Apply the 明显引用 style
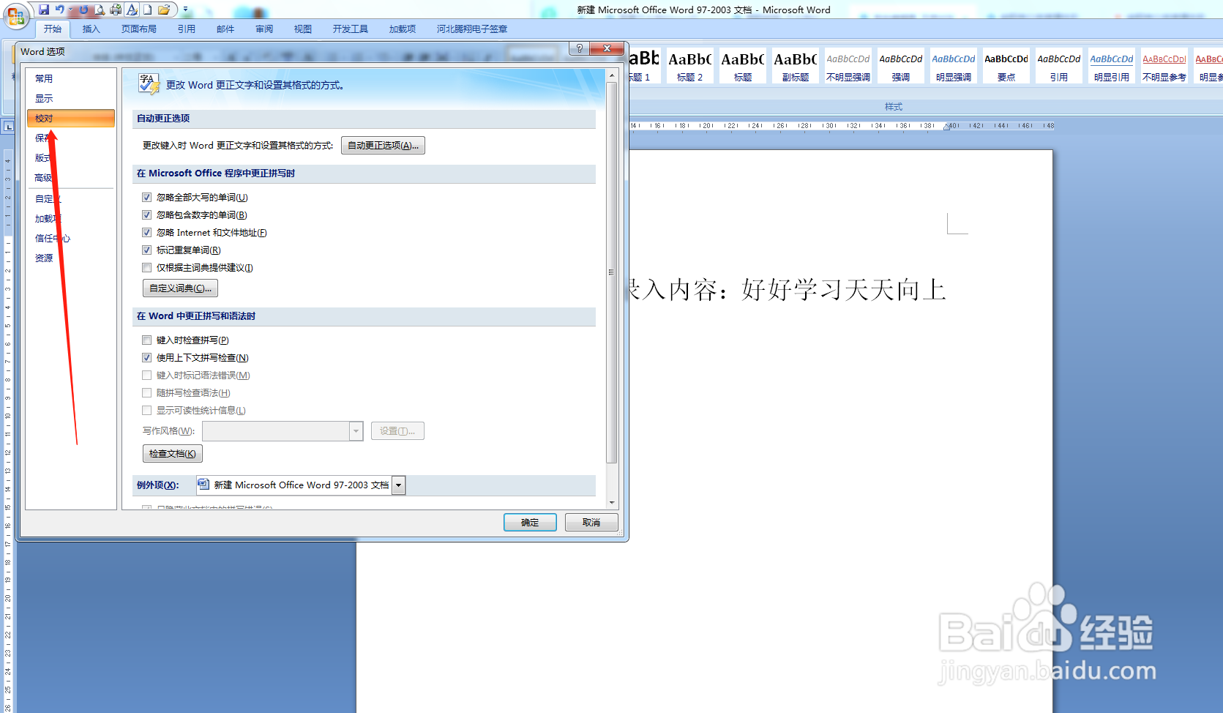This screenshot has height=713, width=1223. tap(1111, 66)
